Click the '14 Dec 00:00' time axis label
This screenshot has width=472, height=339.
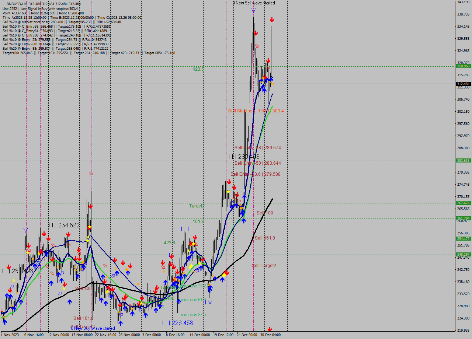pos(200,335)
